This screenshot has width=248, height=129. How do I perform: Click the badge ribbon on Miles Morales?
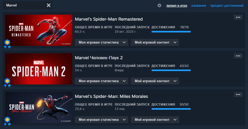[7, 121]
